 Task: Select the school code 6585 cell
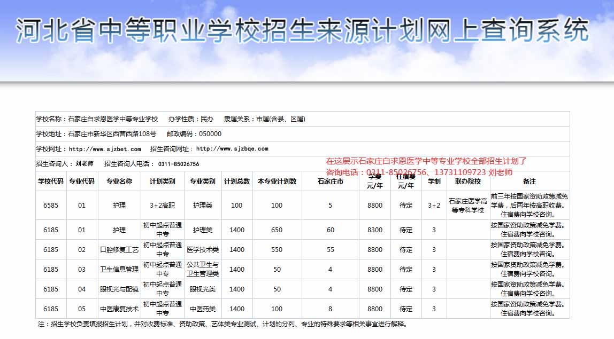click(x=51, y=206)
